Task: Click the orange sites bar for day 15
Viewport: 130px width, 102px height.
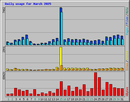Action: (x=62, y=68)
